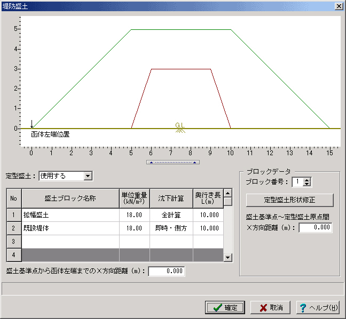Image resolution: width=346 pixels, height=319 pixels.
Task: Click 定型盛土形状修正 button
Action: [289, 200]
